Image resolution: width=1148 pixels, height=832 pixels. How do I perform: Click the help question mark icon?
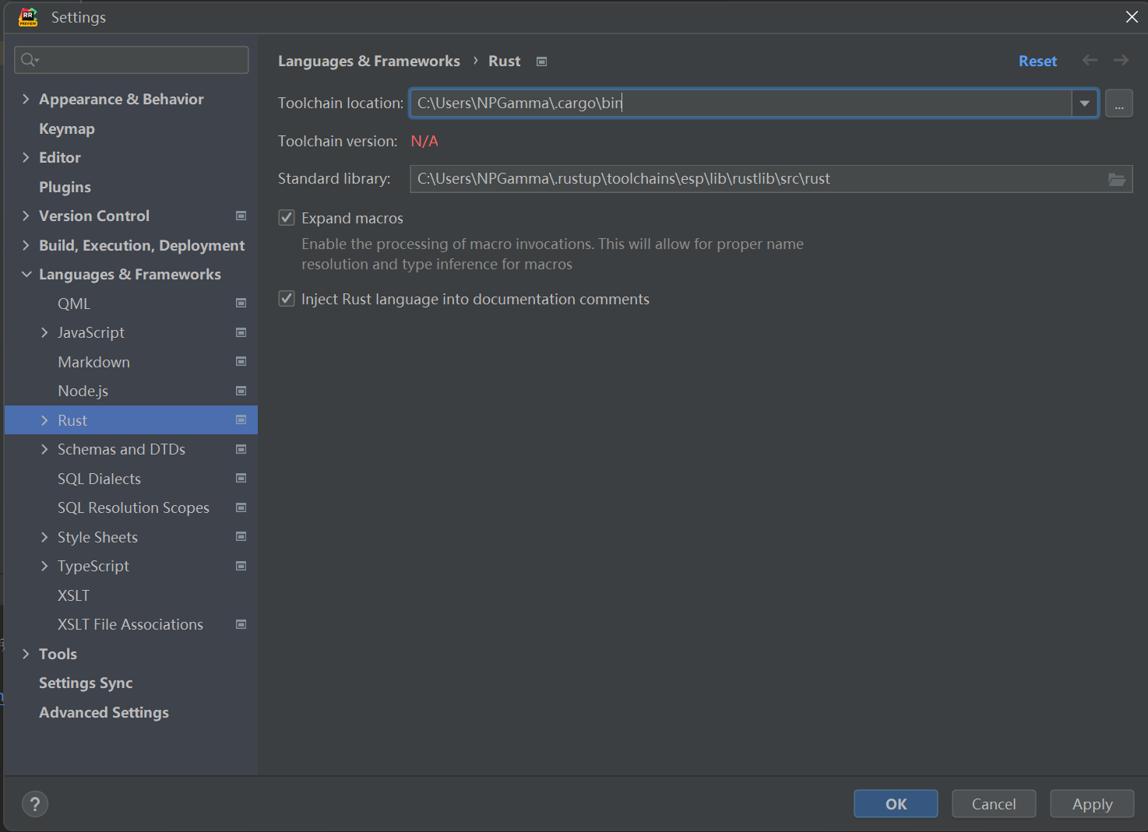click(x=35, y=804)
